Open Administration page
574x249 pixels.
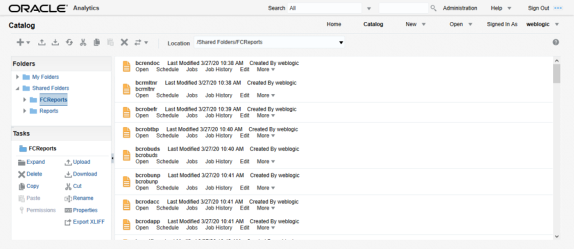(460, 8)
